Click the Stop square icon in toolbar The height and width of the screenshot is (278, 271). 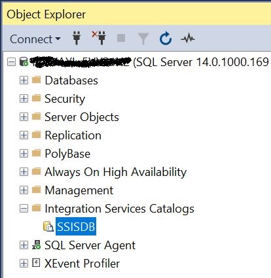coord(121,38)
